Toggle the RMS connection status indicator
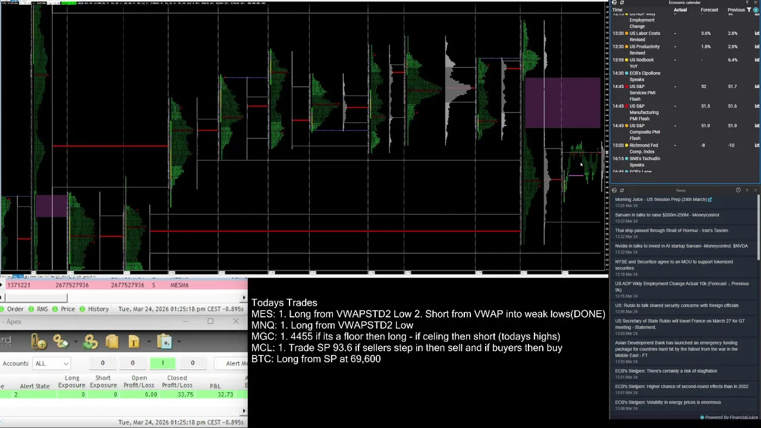Screen dimensions: 761x428 coord(32,309)
